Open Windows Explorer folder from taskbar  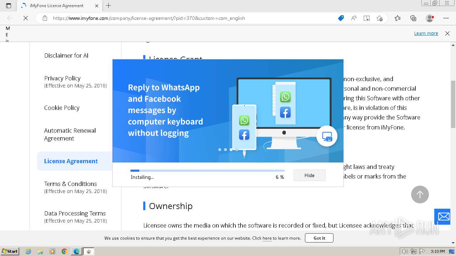click(x=40, y=251)
